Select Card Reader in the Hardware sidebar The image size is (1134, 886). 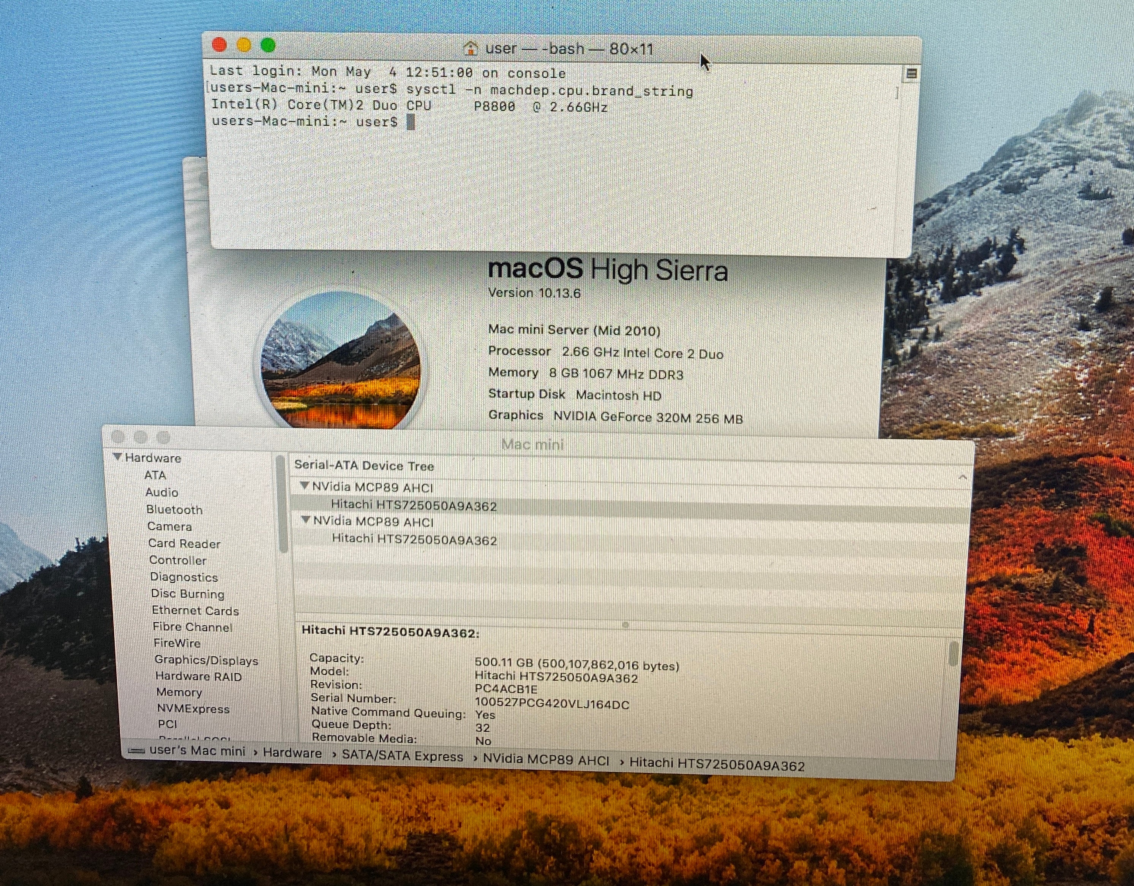point(184,544)
